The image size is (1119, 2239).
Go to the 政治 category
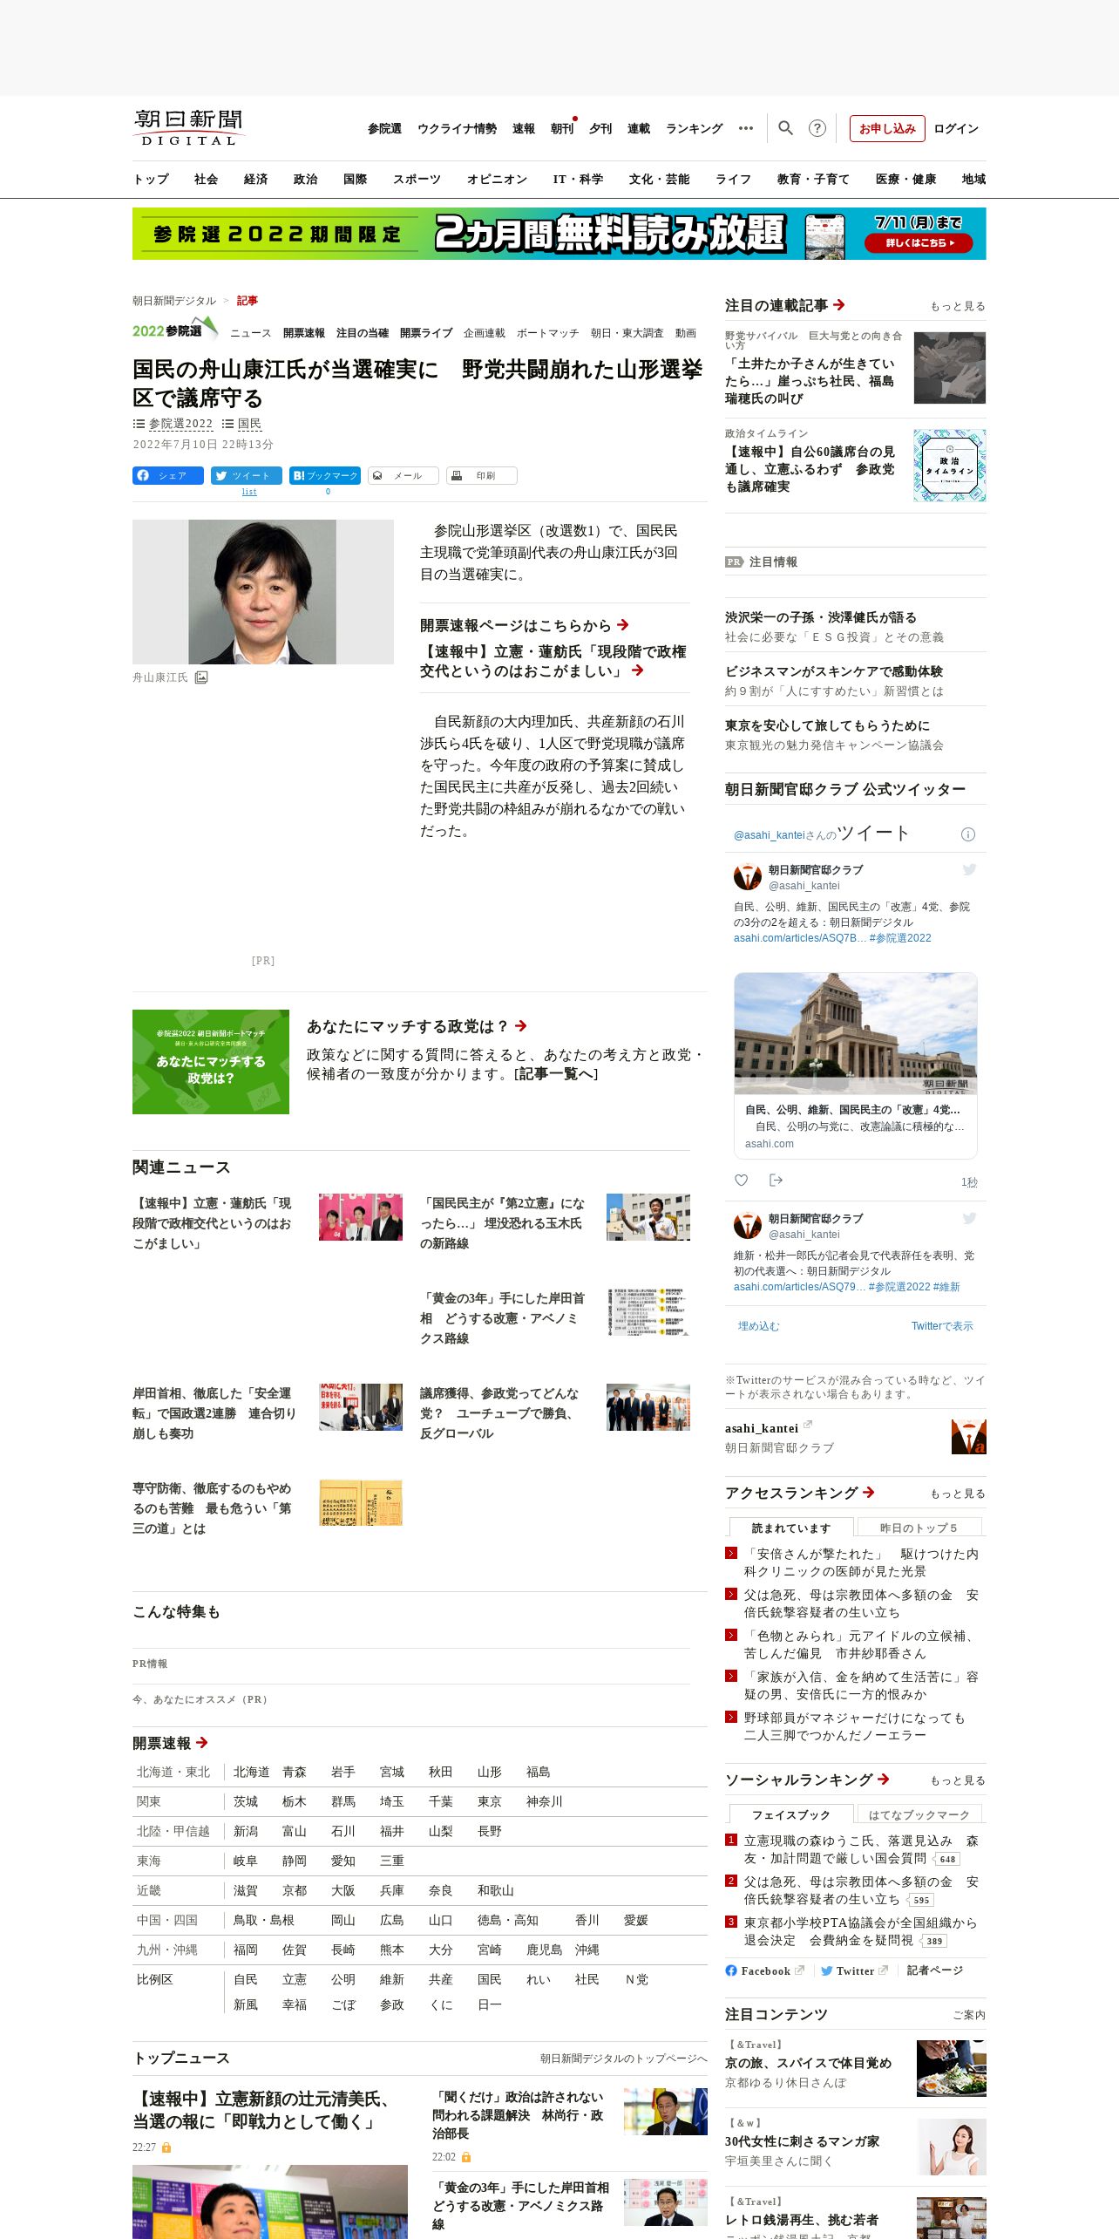coord(305,179)
